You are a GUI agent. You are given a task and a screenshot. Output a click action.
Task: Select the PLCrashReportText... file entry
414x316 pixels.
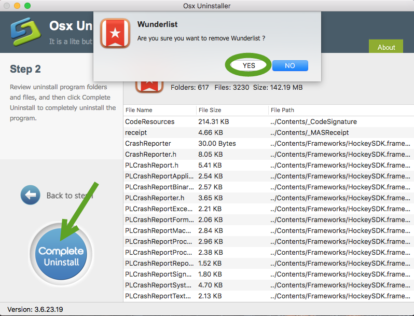pyautogui.click(x=269, y=296)
